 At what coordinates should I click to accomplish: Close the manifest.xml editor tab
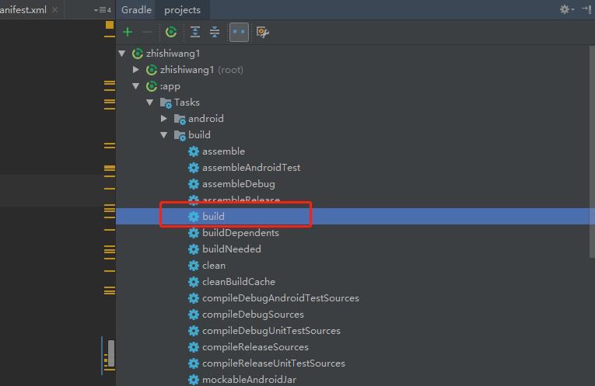point(55,10)
